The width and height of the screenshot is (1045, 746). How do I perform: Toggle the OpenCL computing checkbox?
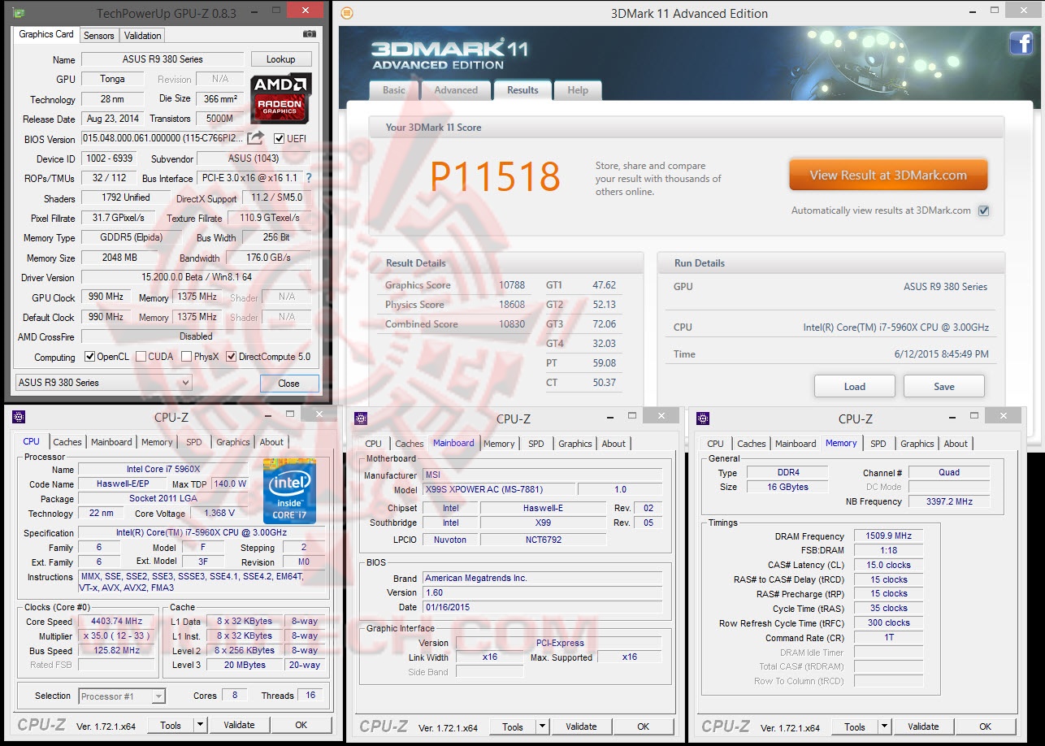(x=90, y=357)
